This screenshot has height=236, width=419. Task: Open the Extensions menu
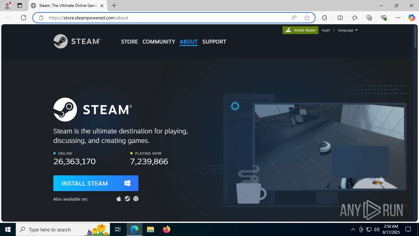324,18
